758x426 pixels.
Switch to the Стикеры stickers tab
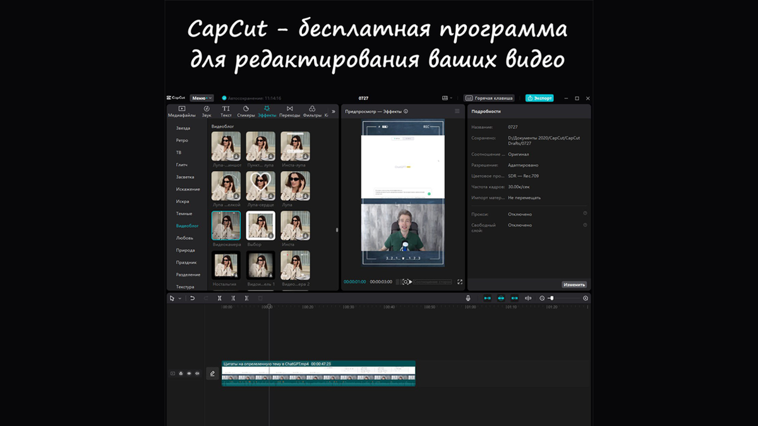coord(246,112)
